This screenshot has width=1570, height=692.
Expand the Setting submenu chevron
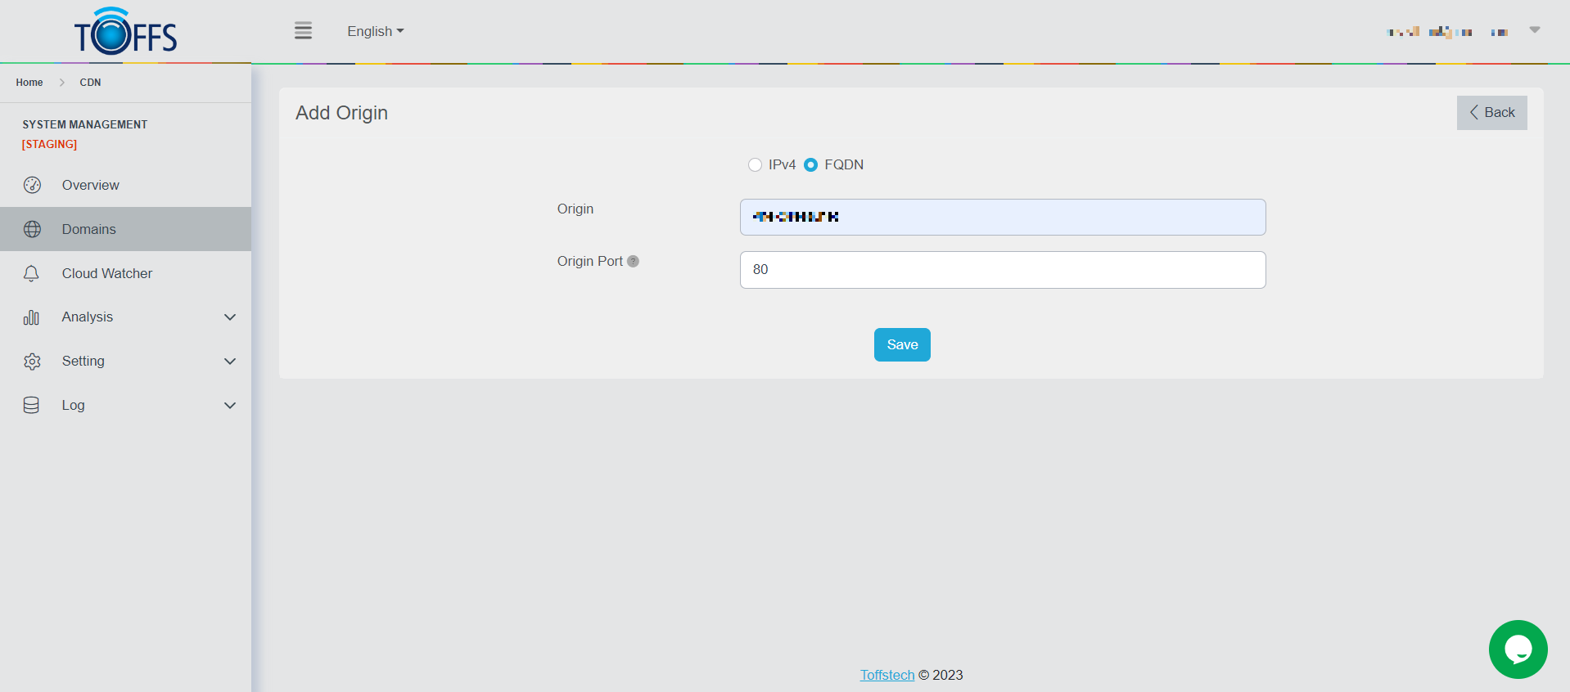click(x=230, y=362)
